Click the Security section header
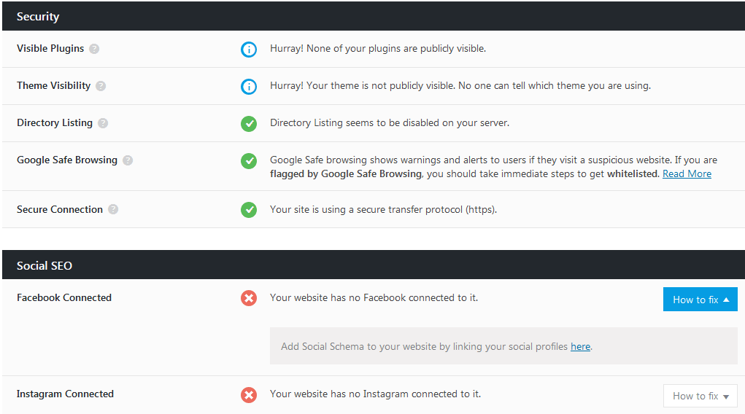Viewport: 745px width, 414px height. pyautogui.click(x=374, y=16)
